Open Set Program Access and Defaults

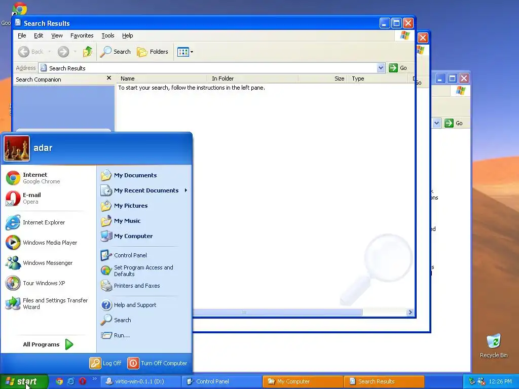137,270
